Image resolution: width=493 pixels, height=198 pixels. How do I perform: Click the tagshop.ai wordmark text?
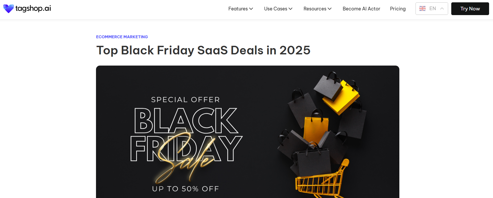coord(33,9)
